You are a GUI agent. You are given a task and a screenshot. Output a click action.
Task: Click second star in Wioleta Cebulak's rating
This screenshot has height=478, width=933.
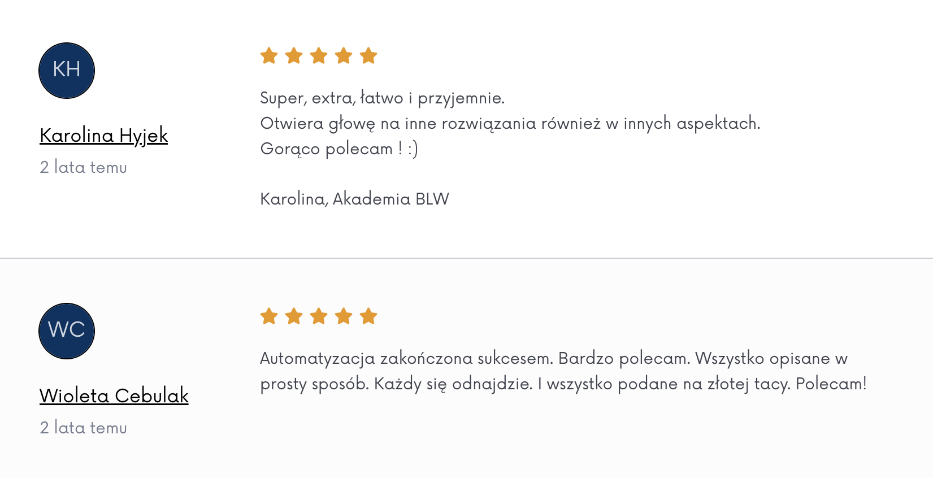click(294, 316)
